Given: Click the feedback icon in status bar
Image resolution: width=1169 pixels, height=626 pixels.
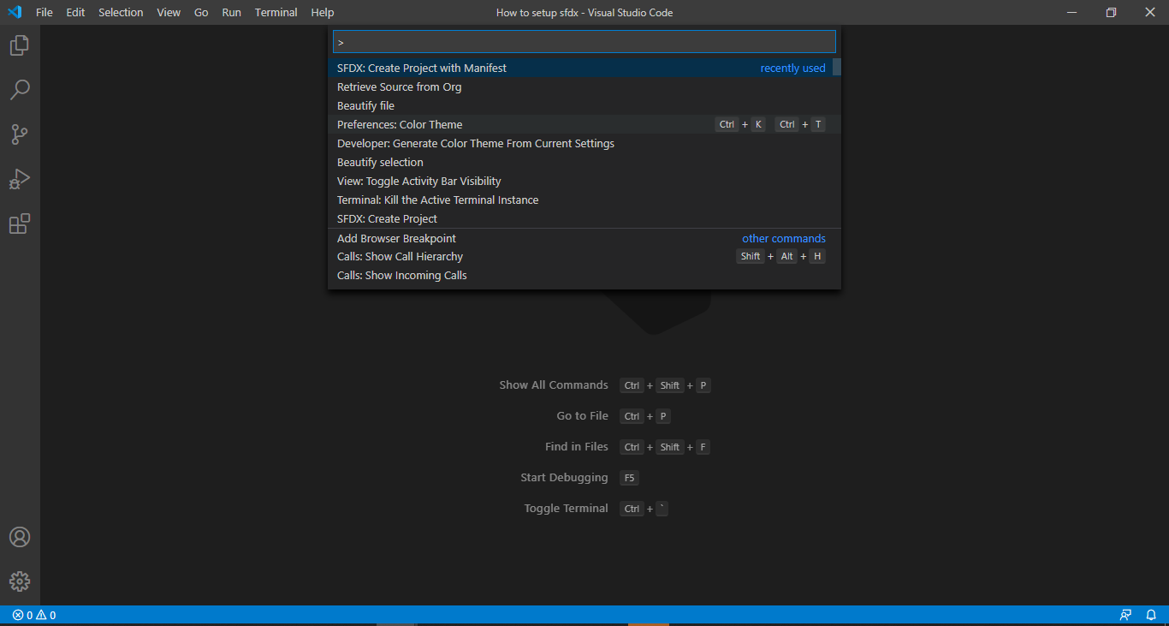Looking at the screenshot, I should coord(1125,615).
